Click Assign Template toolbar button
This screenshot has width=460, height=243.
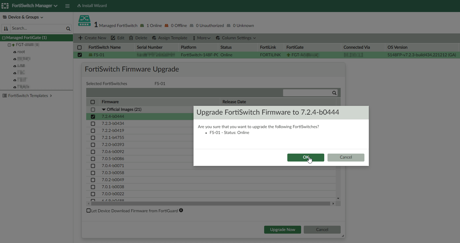tap(169, 38)
